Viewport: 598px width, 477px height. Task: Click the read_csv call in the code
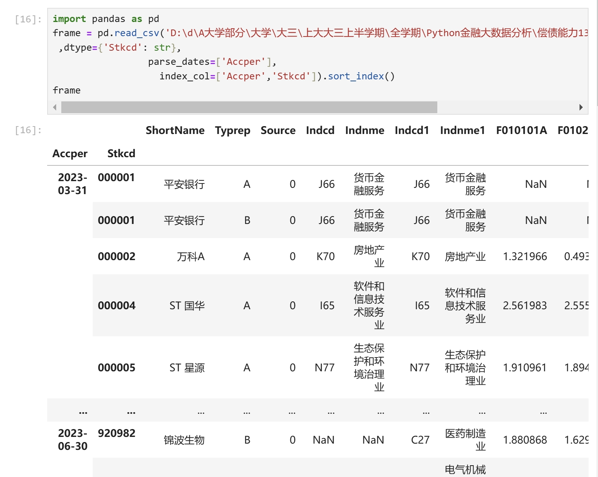136,33
